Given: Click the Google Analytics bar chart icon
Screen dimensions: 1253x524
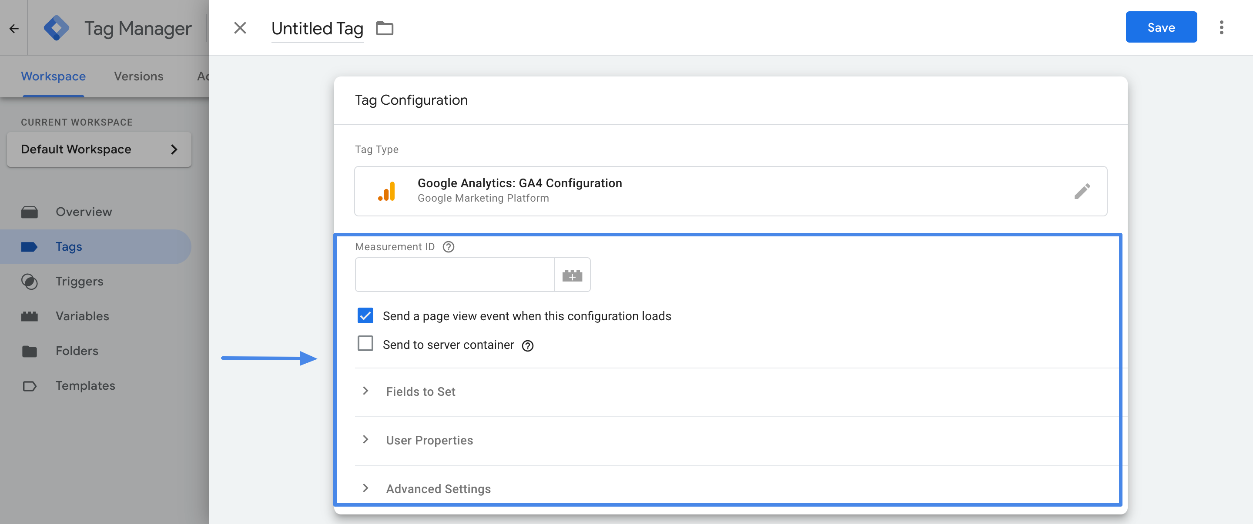Looking at the screenshot, I should tap(387, 191).
